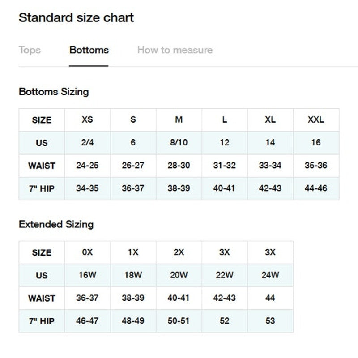Viewport: 358px width, 358px height.
Task: Click the 24W US size cell
Action: [270, 275]
